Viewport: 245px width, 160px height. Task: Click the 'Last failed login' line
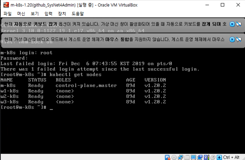86,64
